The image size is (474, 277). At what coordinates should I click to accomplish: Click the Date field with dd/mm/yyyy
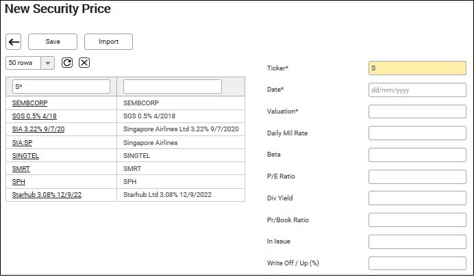[x=417, y=90]
